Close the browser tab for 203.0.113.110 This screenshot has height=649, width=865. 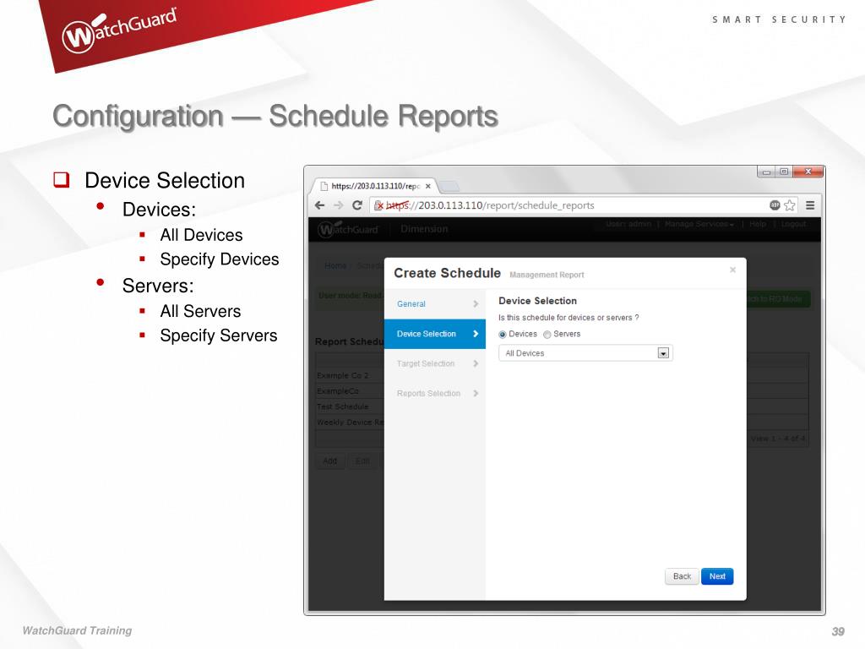(428, 187)
